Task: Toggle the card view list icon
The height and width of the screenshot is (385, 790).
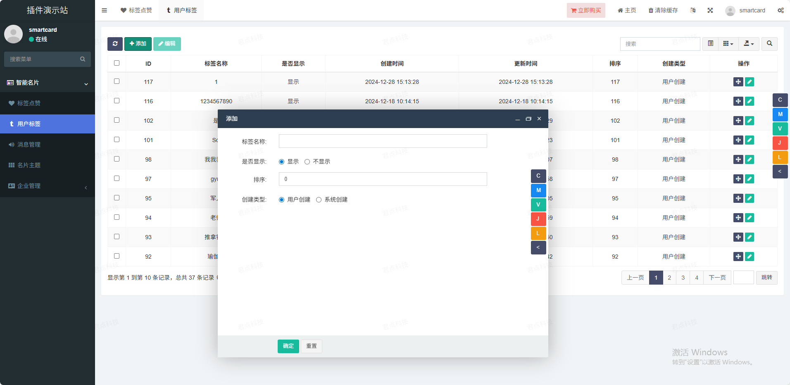Action: pyautogui.click(x=710, y=44)
